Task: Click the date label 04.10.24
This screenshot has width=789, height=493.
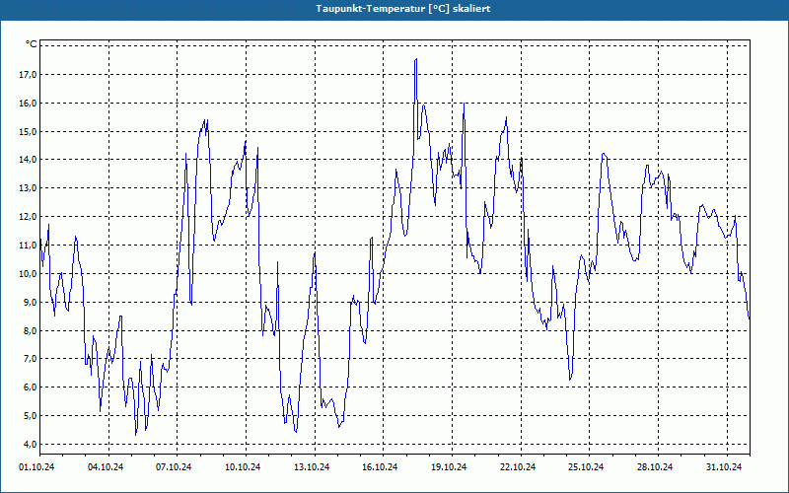Action: click(x=106, y=467)
